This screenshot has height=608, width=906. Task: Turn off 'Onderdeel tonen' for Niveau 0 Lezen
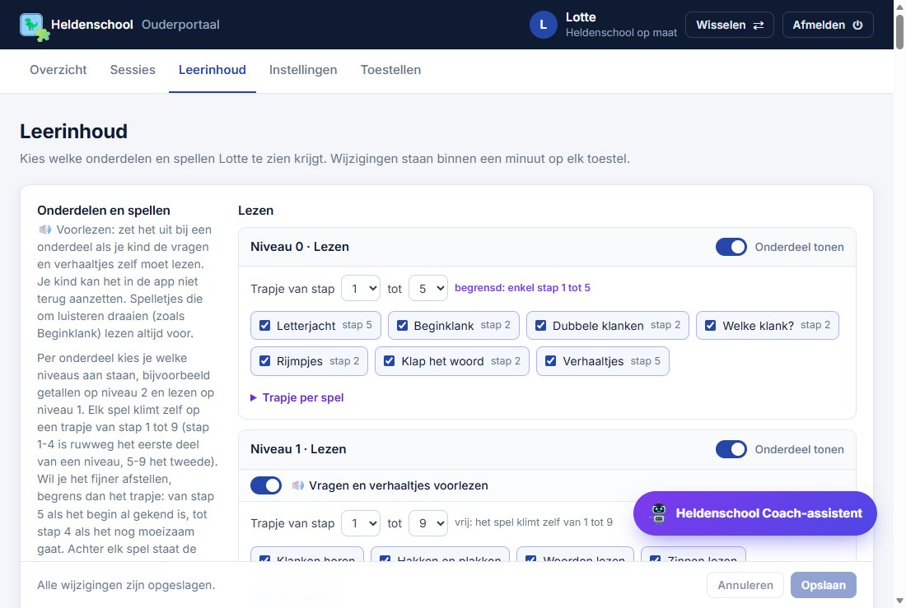pyautogui.click(x=731, y=247)
